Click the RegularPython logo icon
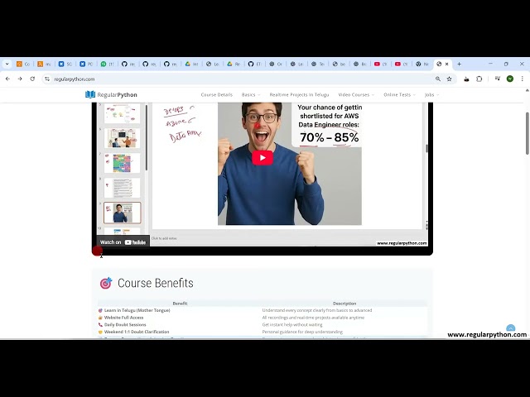 coord(90,94)
